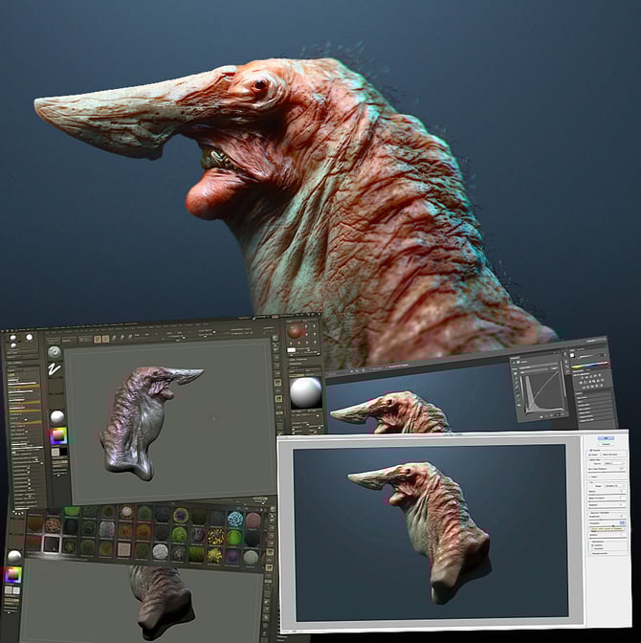Choose the pink sphere material thumbnail
Image resolution: width=641 pixels, height=643 pixels.
coord(253,521)
